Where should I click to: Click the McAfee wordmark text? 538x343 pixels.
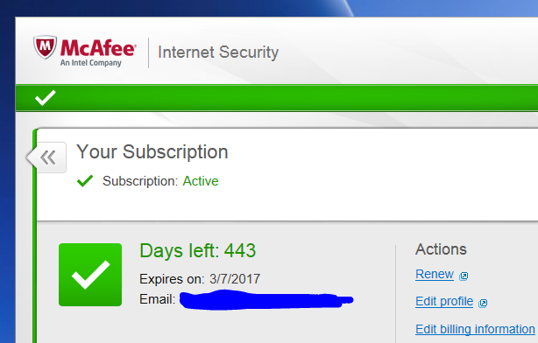[98, 47]
